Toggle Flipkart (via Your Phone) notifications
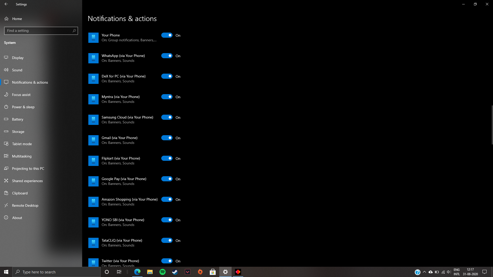 tap(167, 158)
